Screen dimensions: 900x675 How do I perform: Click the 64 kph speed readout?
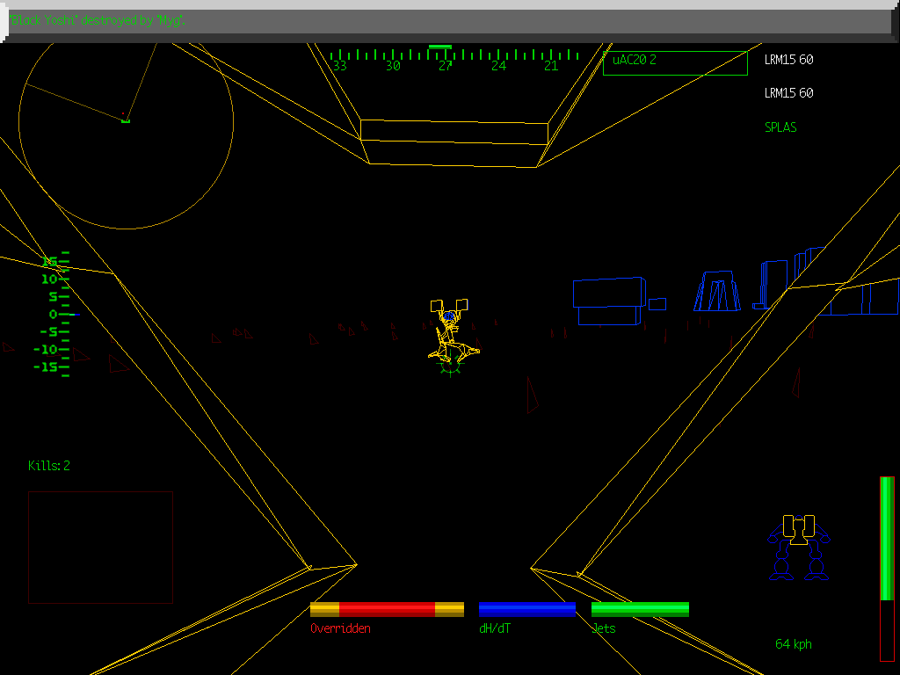(x=792, y=644)
